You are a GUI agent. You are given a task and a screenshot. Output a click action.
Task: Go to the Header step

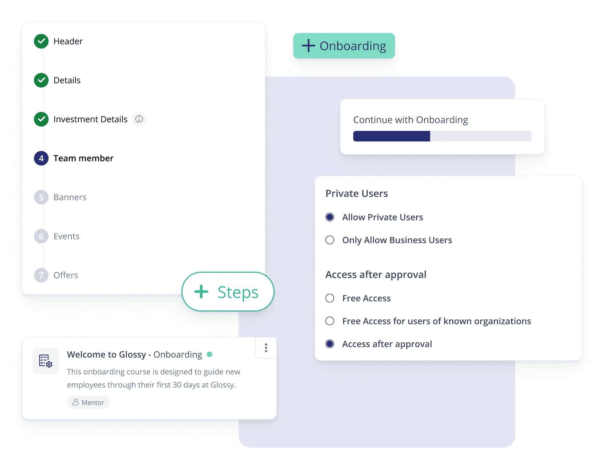[68, 41]
